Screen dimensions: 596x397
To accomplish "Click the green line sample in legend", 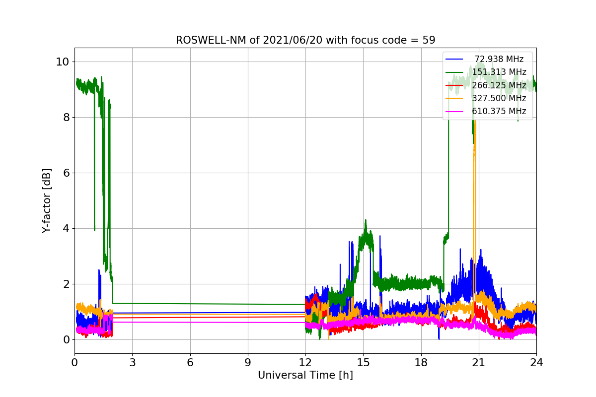I will tap(454, 72).
